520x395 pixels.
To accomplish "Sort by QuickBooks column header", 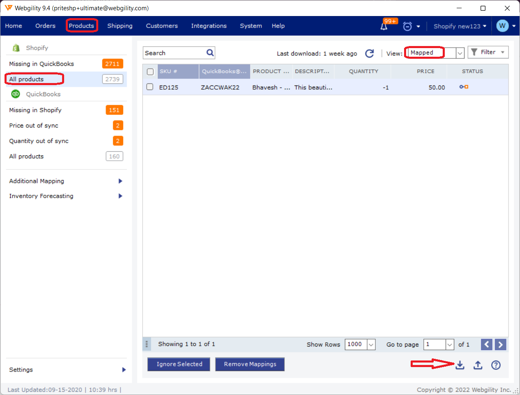I will 224,72.
